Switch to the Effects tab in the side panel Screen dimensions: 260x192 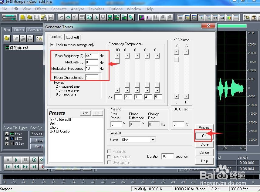(19, 30)
